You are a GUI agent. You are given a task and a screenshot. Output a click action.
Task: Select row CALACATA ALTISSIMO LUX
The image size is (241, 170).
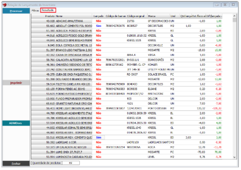click(127, 60)
